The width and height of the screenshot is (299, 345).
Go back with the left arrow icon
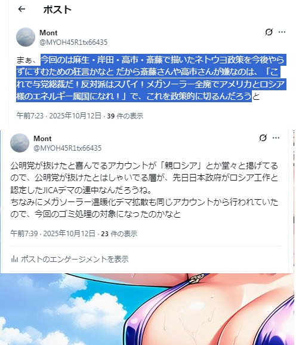(21, 9)
